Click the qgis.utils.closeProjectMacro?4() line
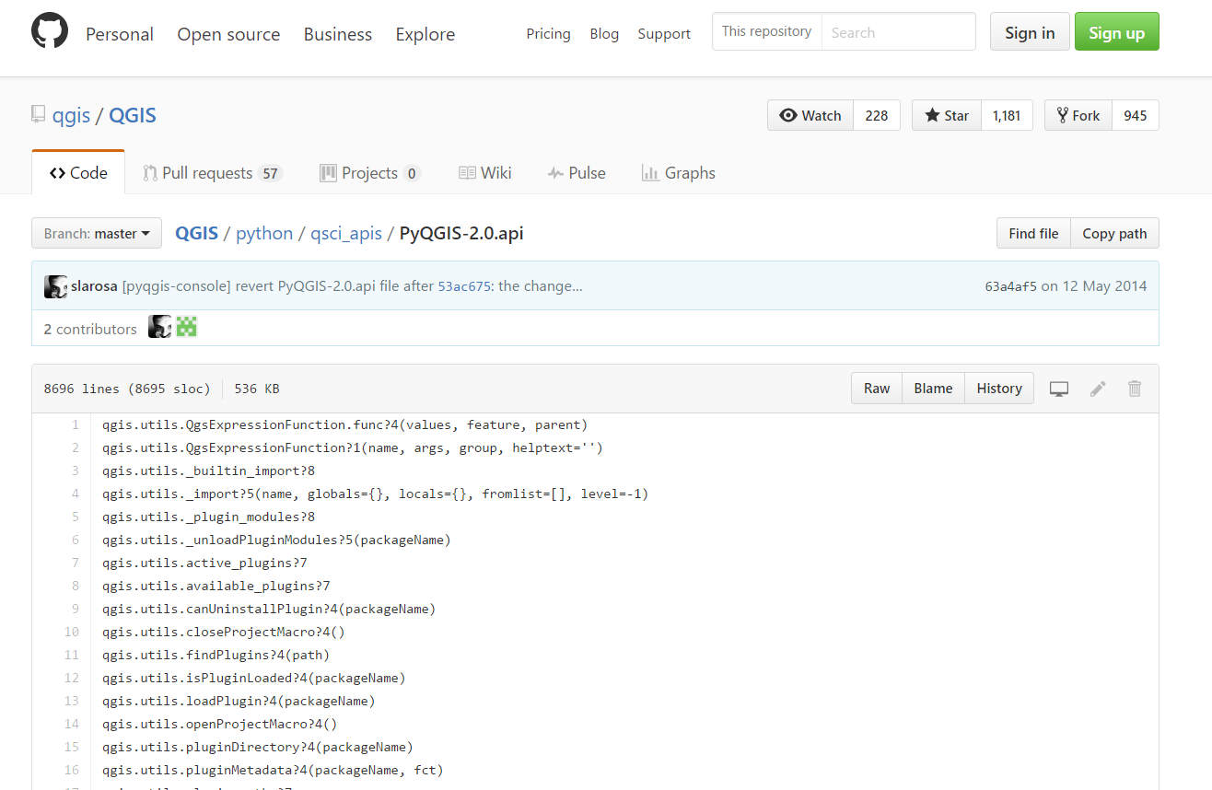 point(224,632)
